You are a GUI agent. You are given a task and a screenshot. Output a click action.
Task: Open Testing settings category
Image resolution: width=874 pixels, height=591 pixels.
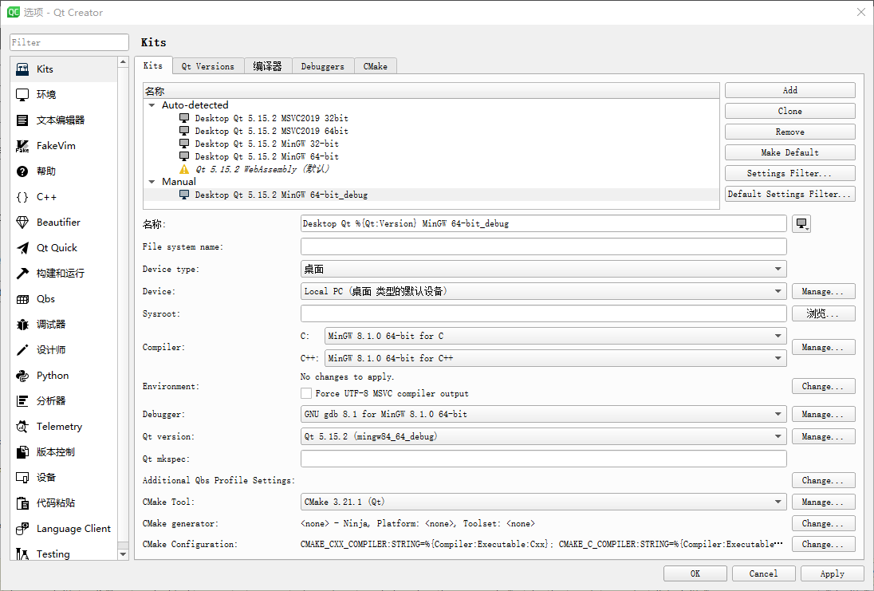coord(64,554)
